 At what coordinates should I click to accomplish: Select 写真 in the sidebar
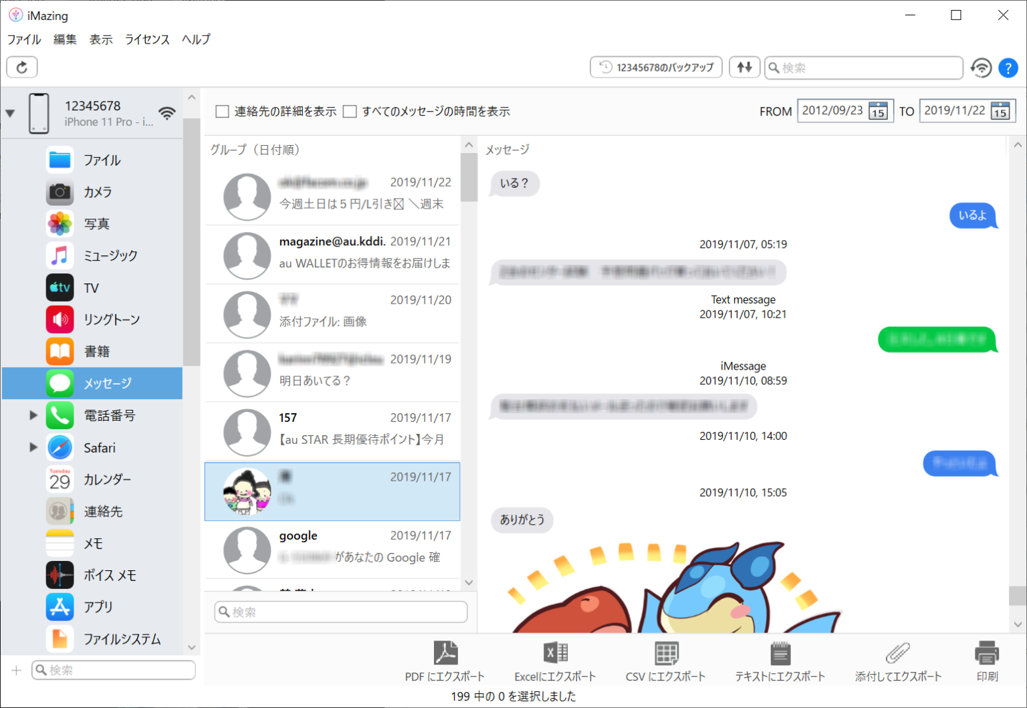[94, 223]
